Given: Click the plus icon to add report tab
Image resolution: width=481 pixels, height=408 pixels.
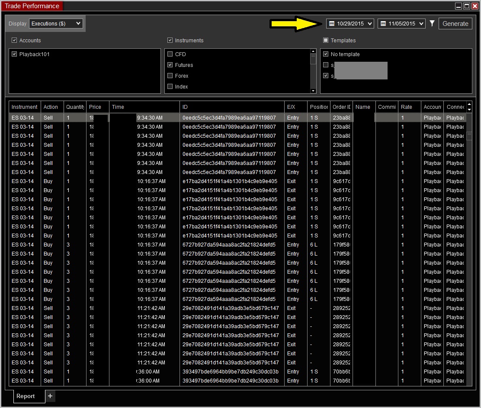Looking at the screenshot, I should tap(50, 396).
